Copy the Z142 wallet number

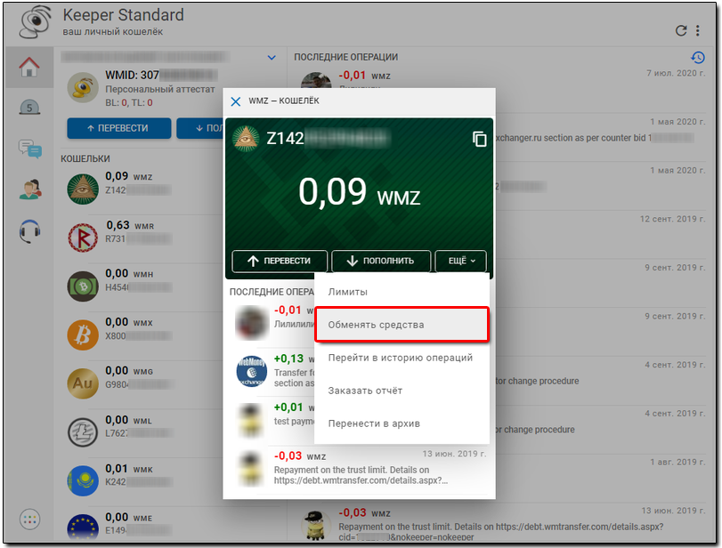point(479,139)
